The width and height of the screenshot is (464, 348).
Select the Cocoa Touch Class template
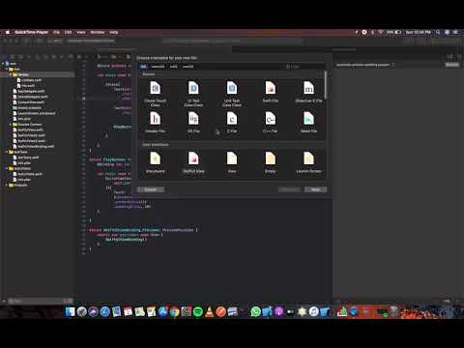(155, 94)
